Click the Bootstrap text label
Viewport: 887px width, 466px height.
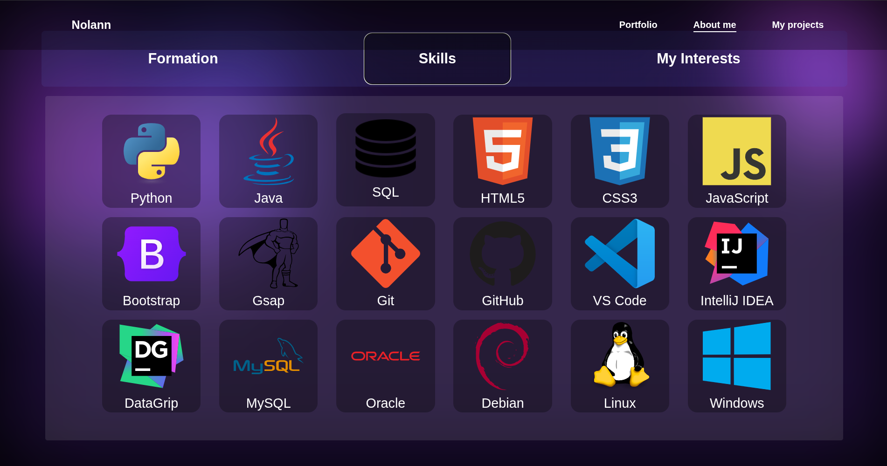[x=152, y=301]
